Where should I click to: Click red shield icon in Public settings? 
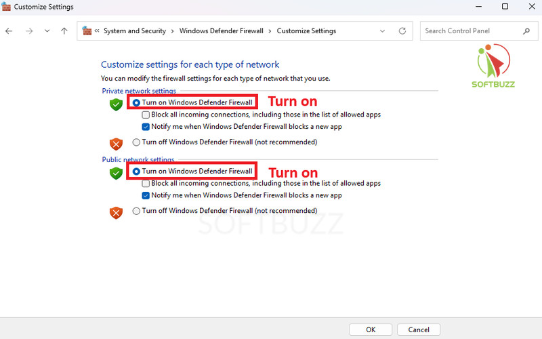(x=116, y=212)
